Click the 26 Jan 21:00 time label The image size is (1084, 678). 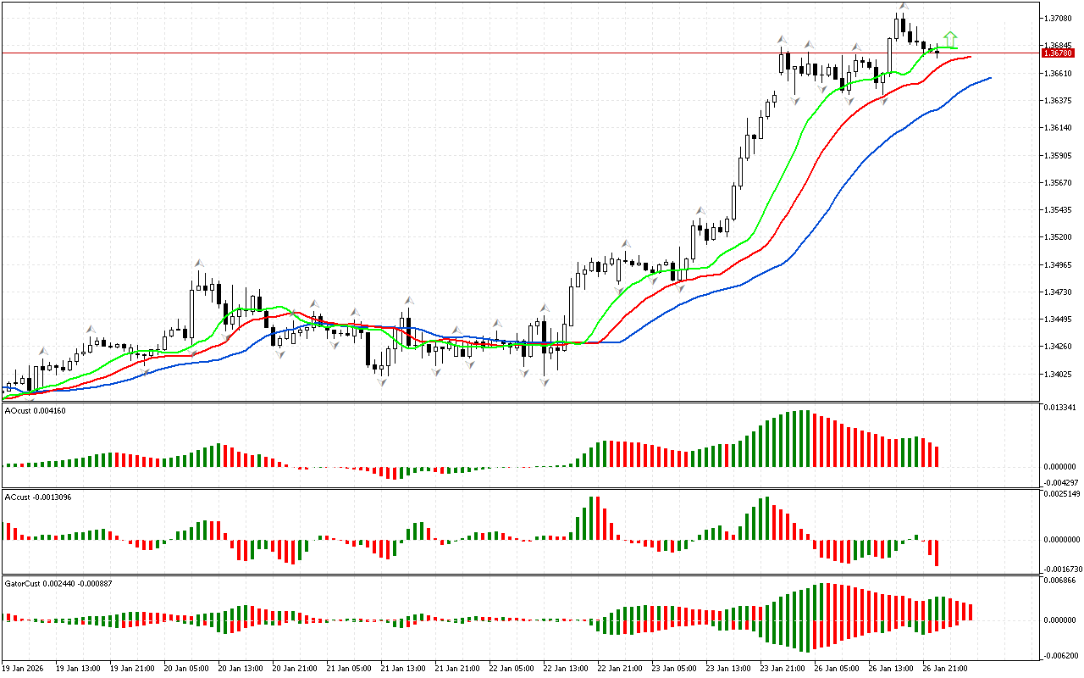tap(945, 669)
